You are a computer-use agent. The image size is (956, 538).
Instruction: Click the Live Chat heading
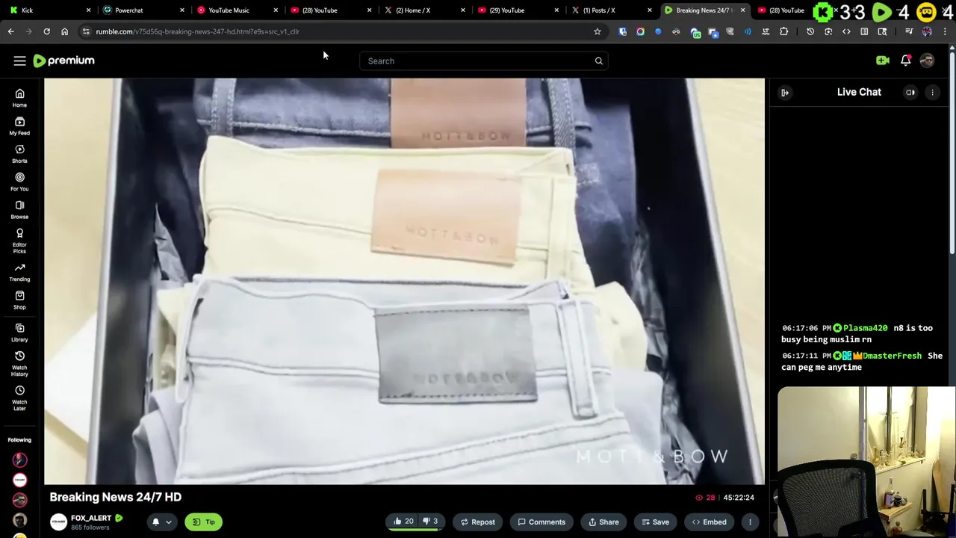tap(859, 92)
